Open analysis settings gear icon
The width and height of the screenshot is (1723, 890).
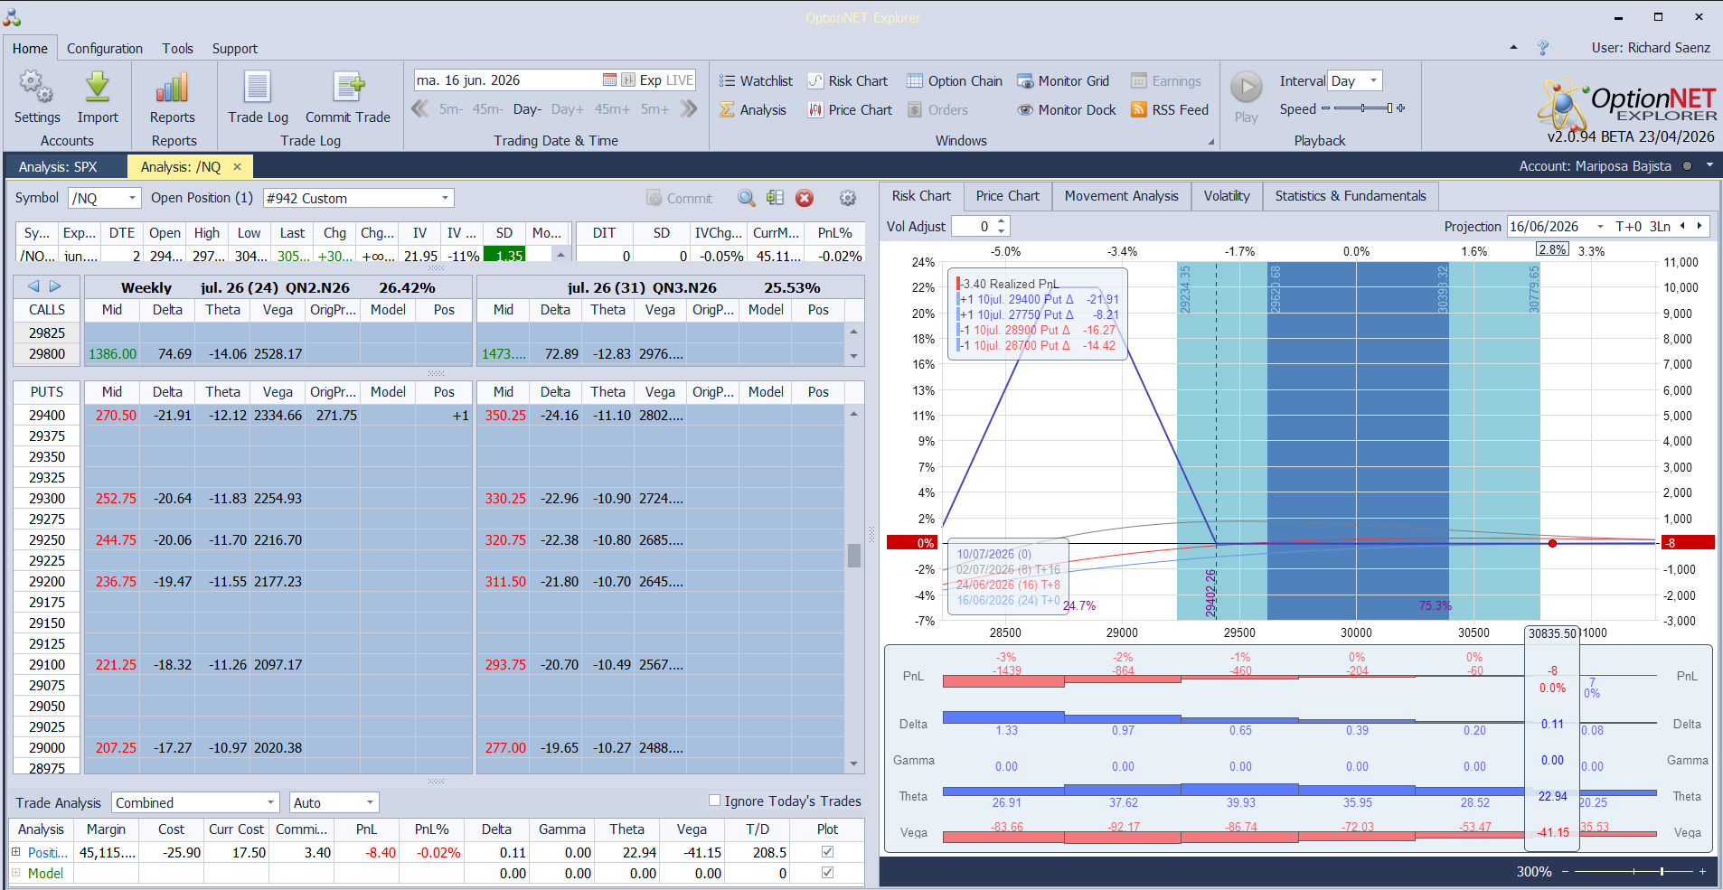tap(847, 198)
